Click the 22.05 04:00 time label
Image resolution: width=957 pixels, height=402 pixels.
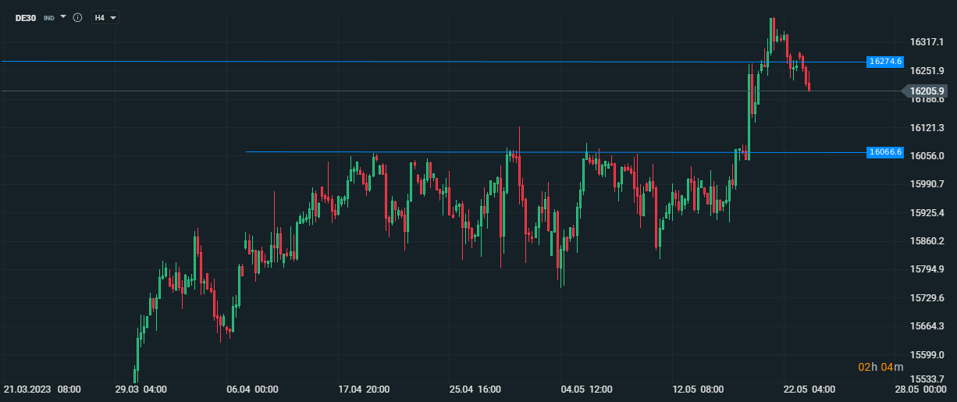[809, 389]
